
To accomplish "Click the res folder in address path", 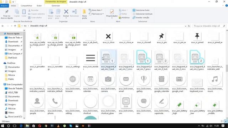I will tap(25, 26).
